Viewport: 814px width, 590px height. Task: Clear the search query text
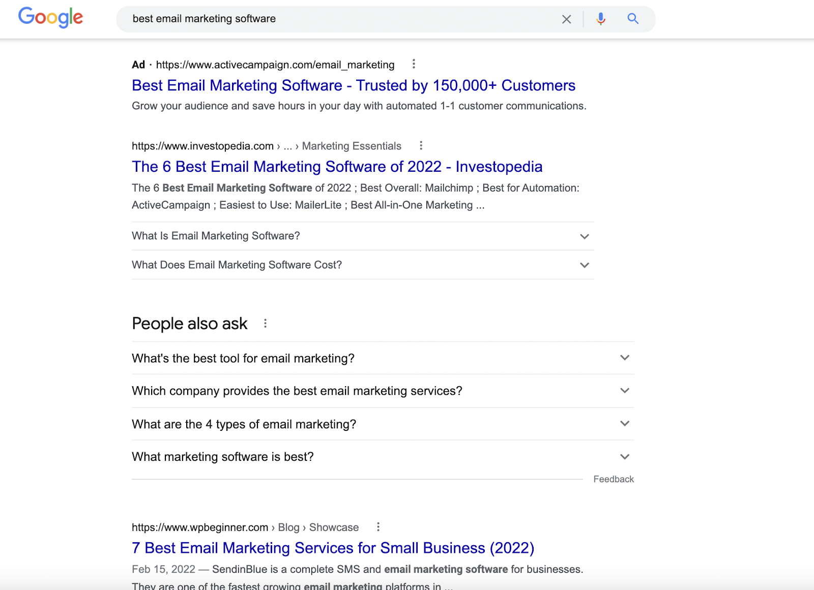[x=566, y=19]
